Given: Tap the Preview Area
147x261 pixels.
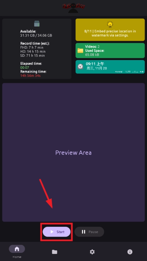Looking at the screenshot, I should 73,152.
